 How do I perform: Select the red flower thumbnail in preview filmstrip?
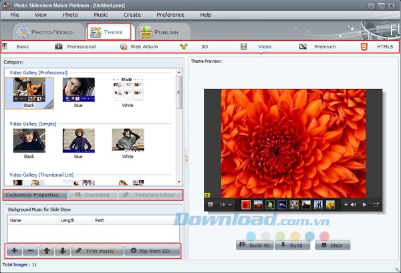[x=246, y=204]
